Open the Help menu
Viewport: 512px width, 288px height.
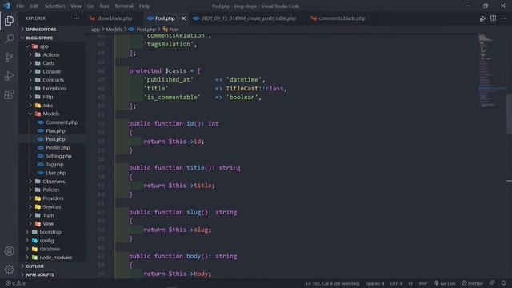144,6
